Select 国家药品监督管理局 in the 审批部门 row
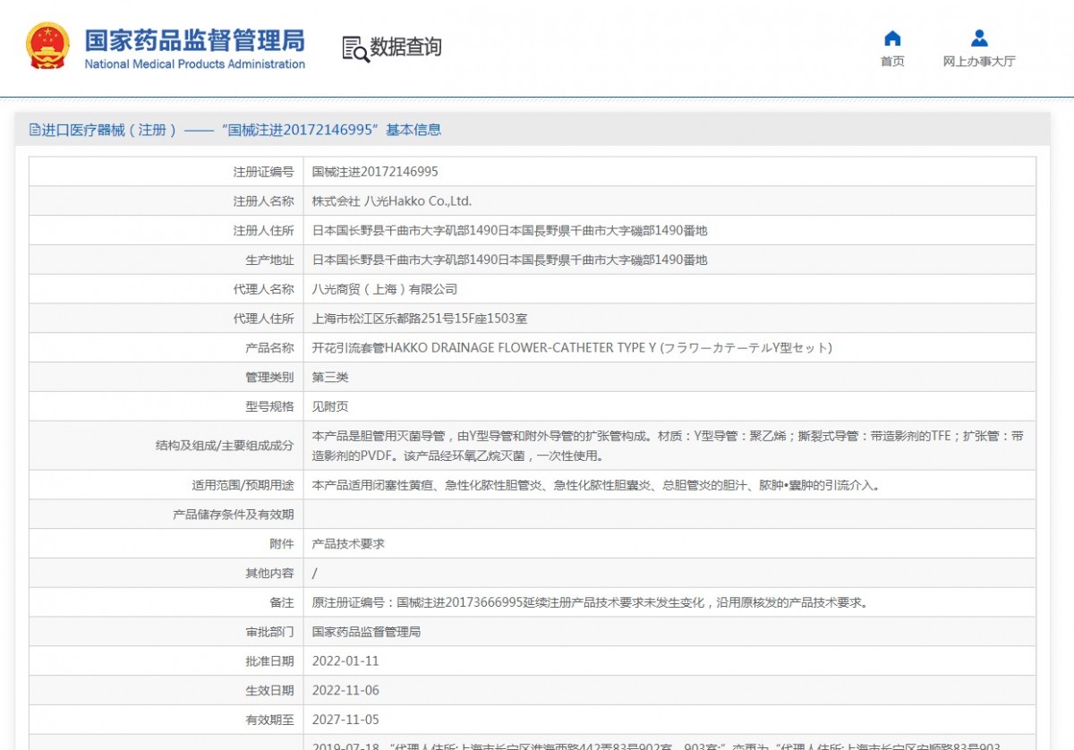 [366, 632]
